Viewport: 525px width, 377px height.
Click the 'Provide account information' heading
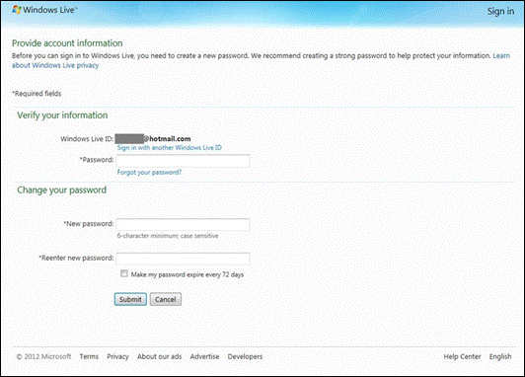pyautogui.click(x=67, y=43)
